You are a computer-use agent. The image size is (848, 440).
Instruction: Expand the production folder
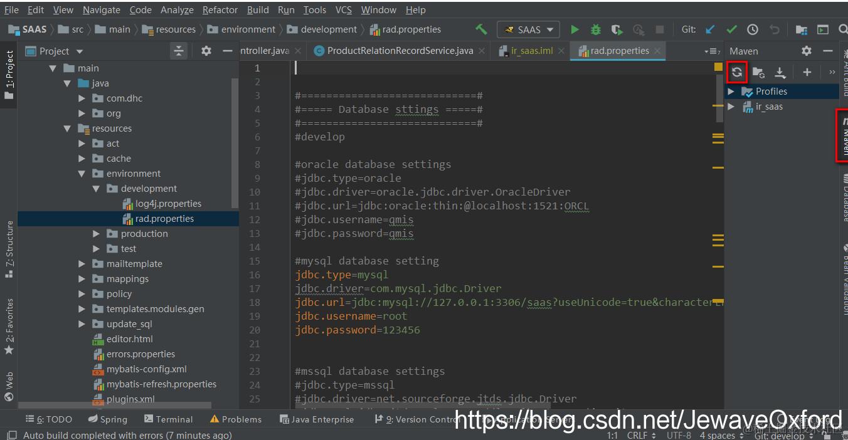click(x=96, y=234)
